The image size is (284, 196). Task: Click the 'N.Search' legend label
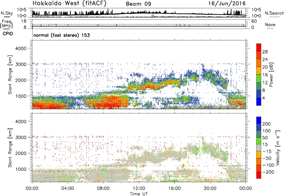pyautogui.click(x=274, y=13)
